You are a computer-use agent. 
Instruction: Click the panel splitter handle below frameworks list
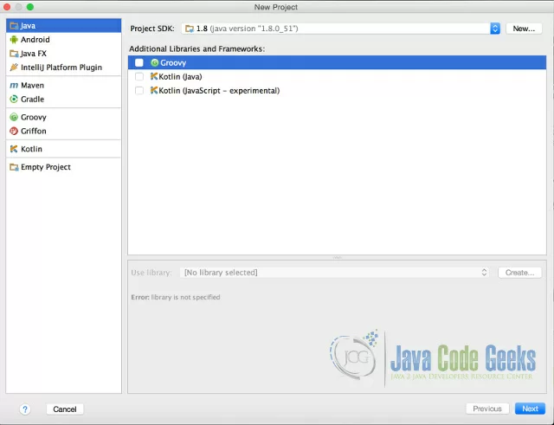coord(337,258)
